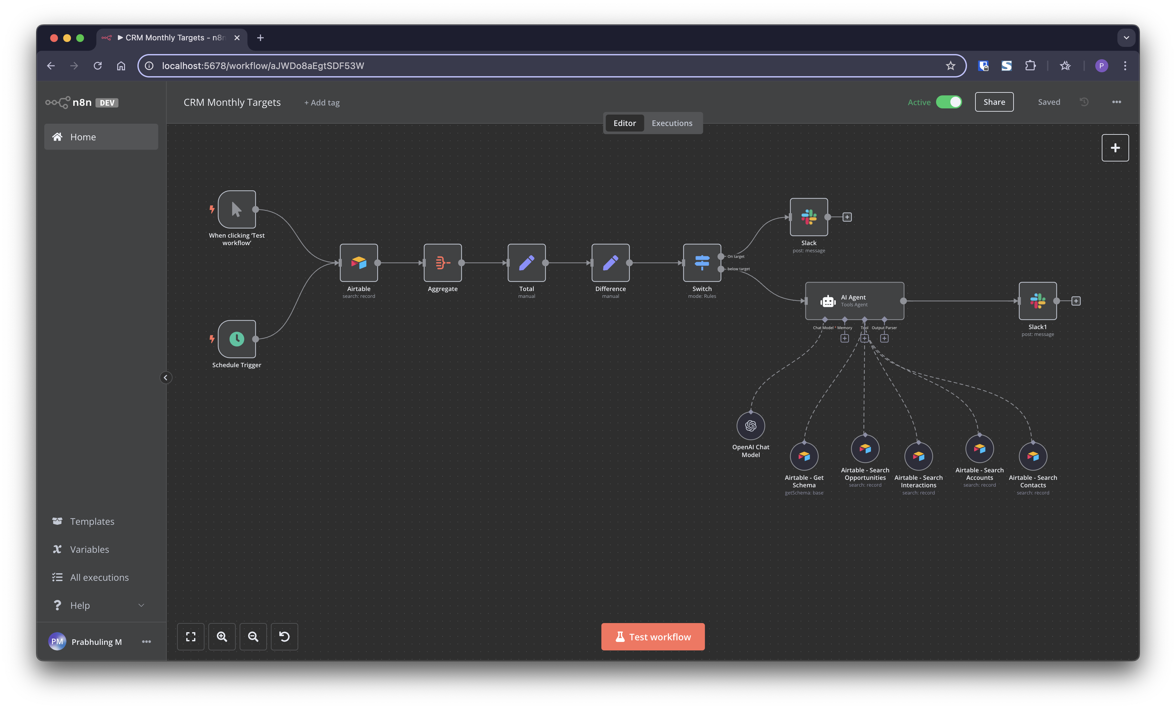The width and height of the screenshot is (1176, 709).
Task: Click + Add tag
Action: [322, 103]
